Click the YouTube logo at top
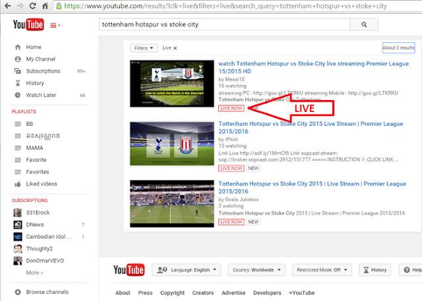Viewport: 422px width, 301px height. [28, 24]
